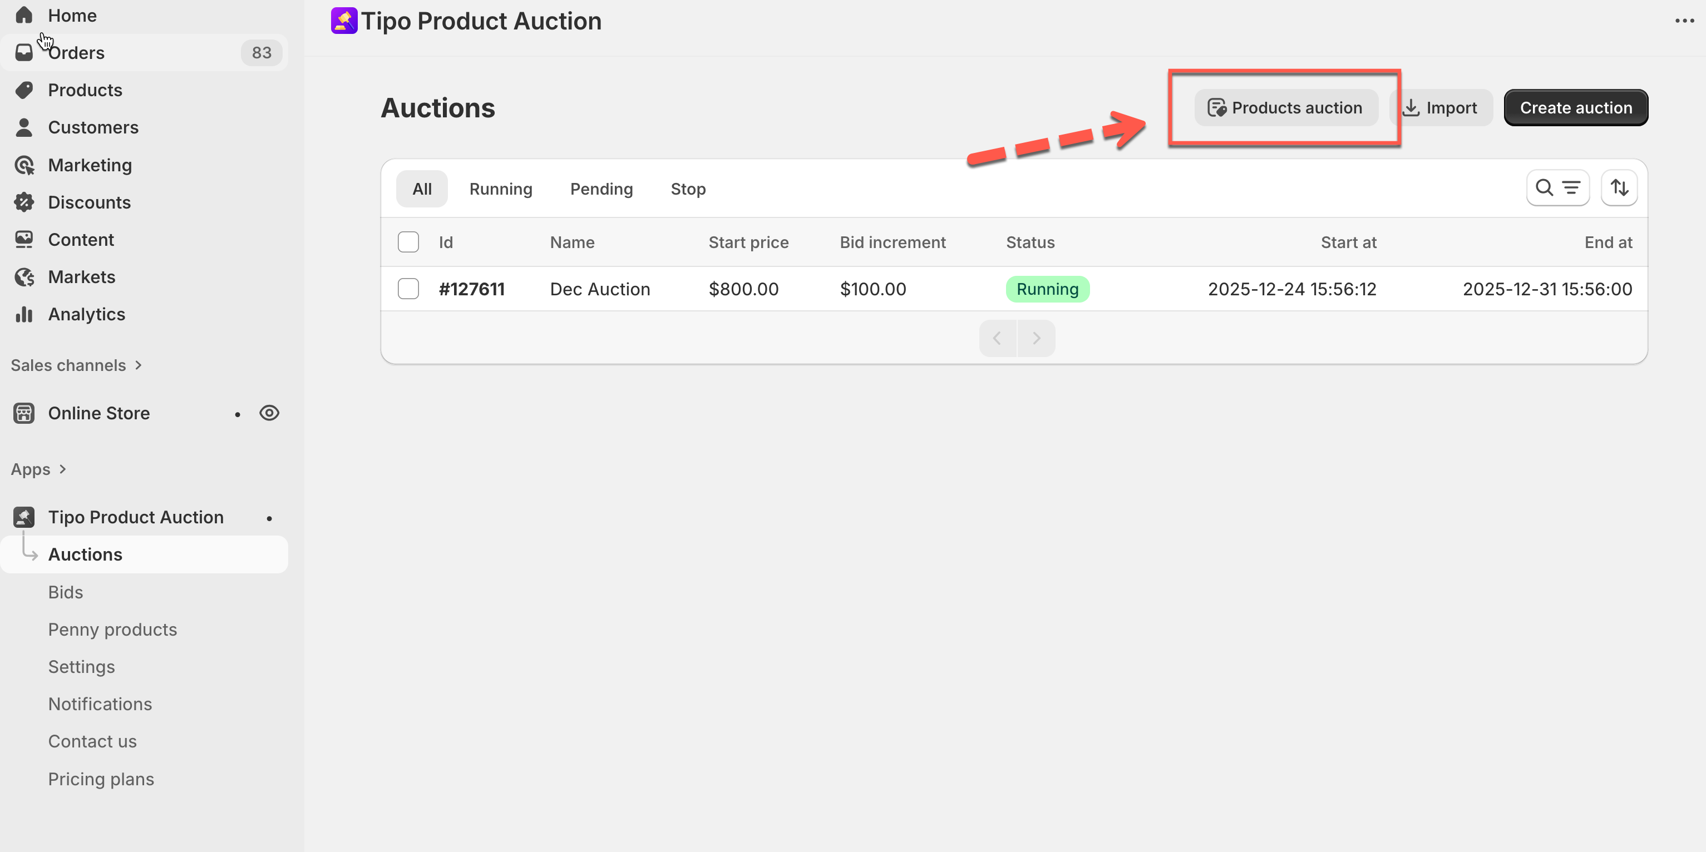The height and width of the screenshot is (852, 1706).
Task: Expand the Apps section chevron
Action: (x=63, y=469)
